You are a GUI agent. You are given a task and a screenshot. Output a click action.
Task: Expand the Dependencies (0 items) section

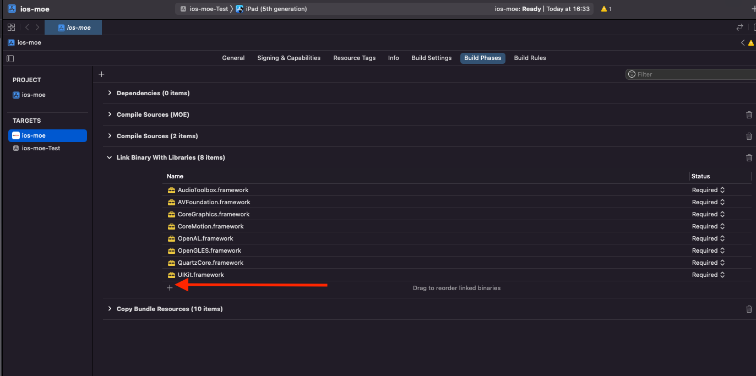(110, 93)
